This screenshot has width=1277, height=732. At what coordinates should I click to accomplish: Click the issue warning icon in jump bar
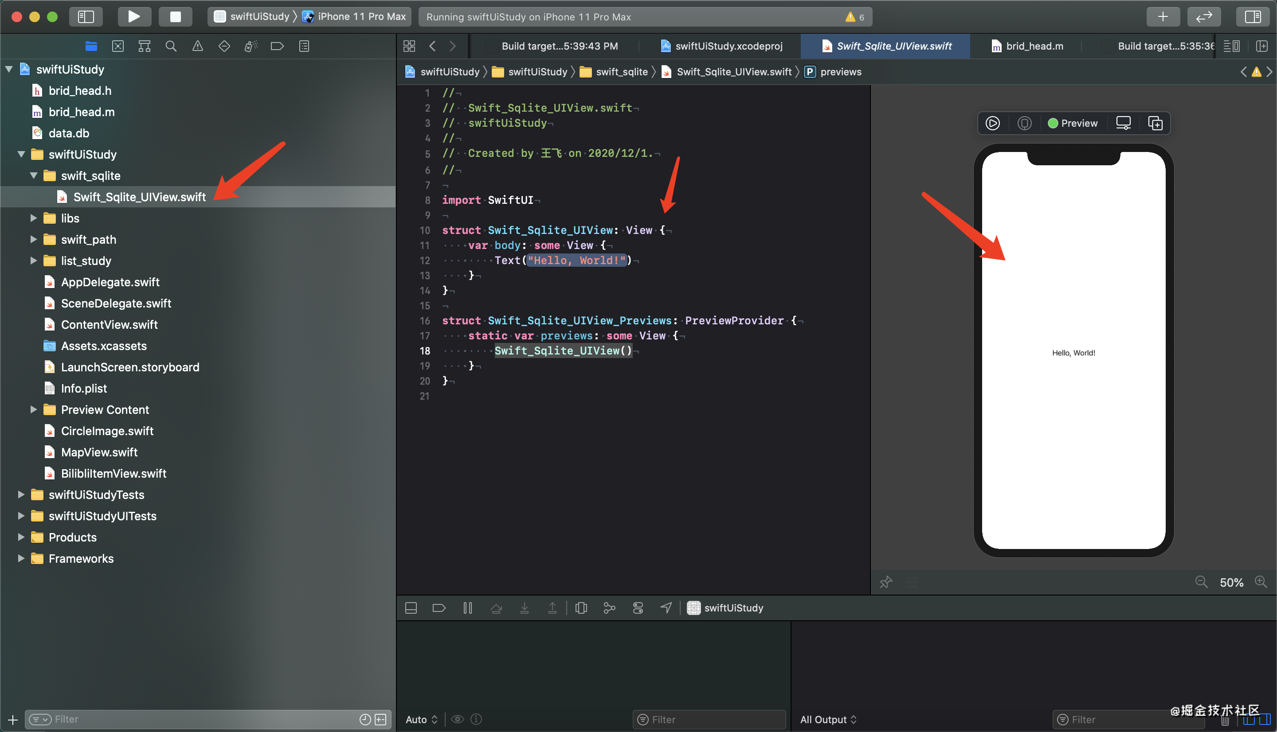click(x=1256, y=72)
